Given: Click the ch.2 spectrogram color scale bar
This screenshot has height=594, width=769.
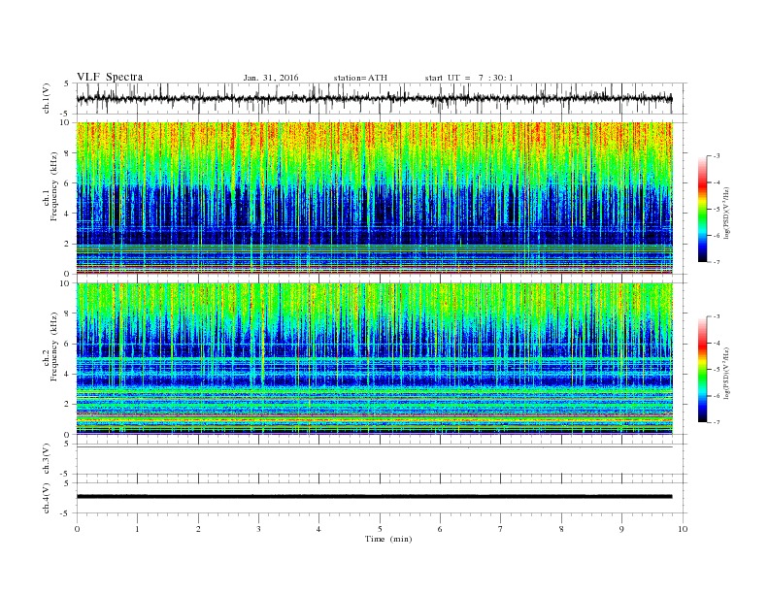Looking at the screenshot, I should pos(703,369).
